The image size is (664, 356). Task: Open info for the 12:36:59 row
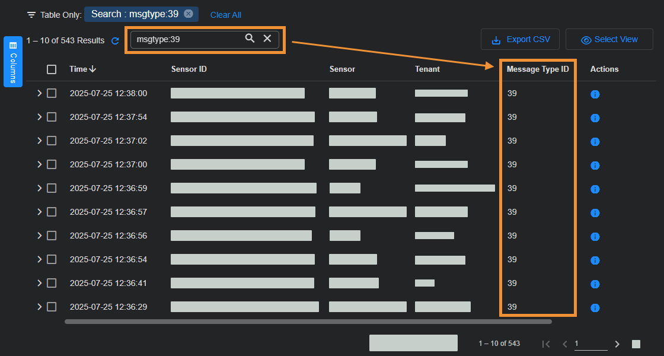click(595, 189)
